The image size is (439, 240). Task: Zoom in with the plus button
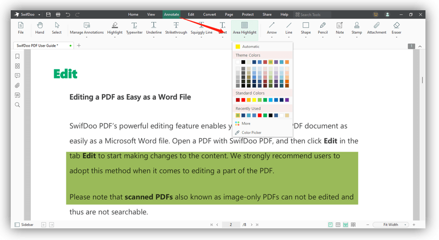pos(414,225)
